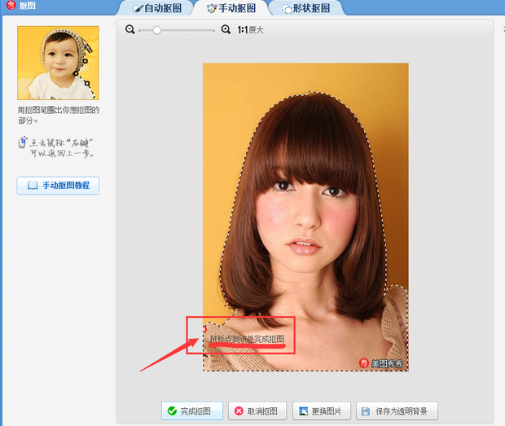505x426 pixels.
Task: Click the green checkmark icon on 完成抠图
Action: point(172,411)
